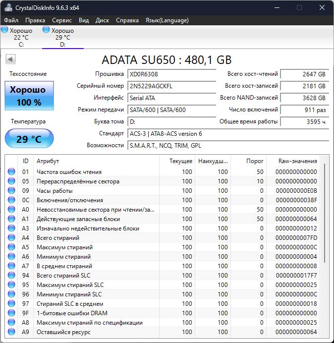
Task: Open the Язык(Language) menu
Action: [167, 20]
